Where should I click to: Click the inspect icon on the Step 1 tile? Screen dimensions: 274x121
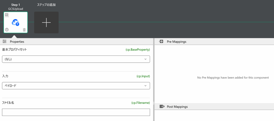pos(7,15)
